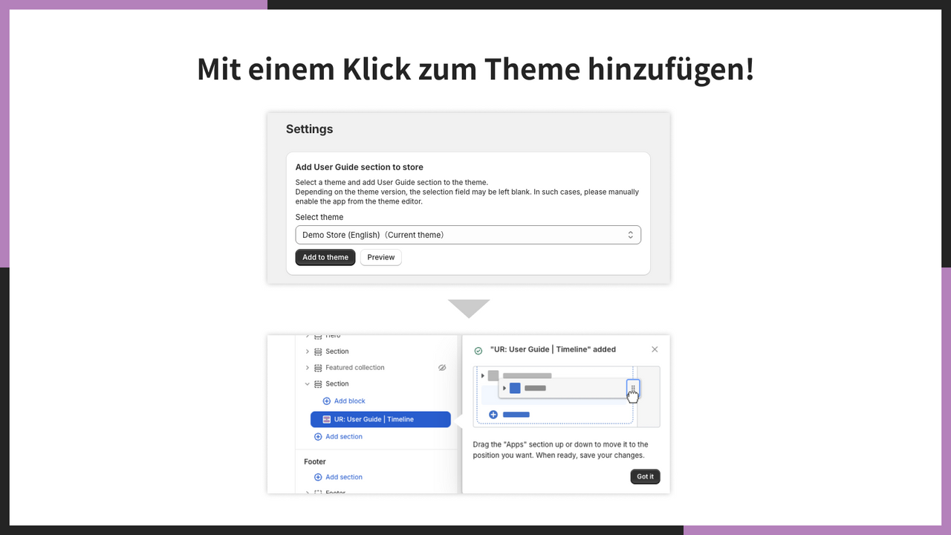Click the green checkmark icon in notification
951x535 pixels.
click(478, 350)
